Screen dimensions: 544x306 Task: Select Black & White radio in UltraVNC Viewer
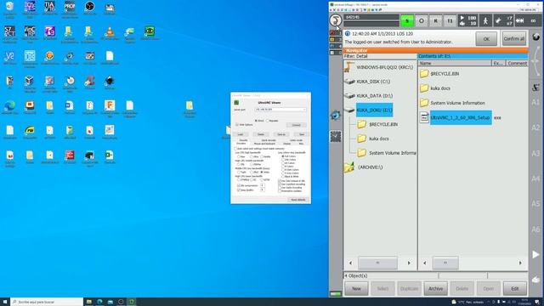pyautogui.click(x=283, y=177)
